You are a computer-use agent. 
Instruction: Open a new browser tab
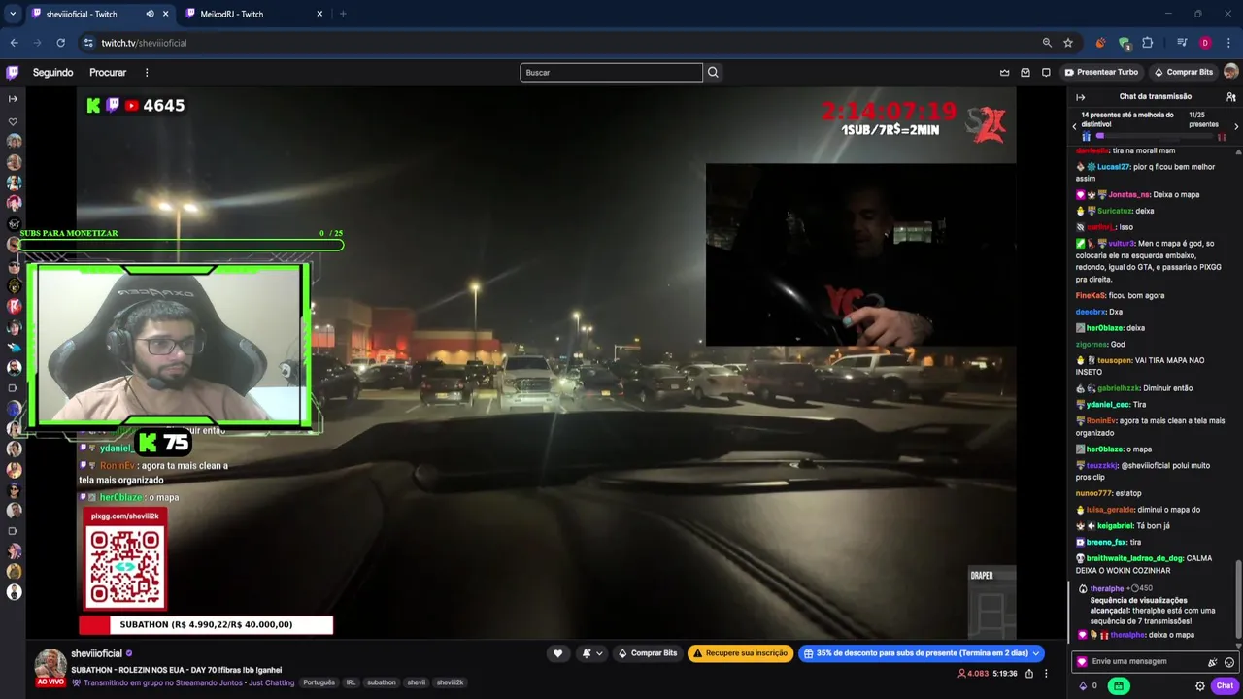click(x=343, y=14)
